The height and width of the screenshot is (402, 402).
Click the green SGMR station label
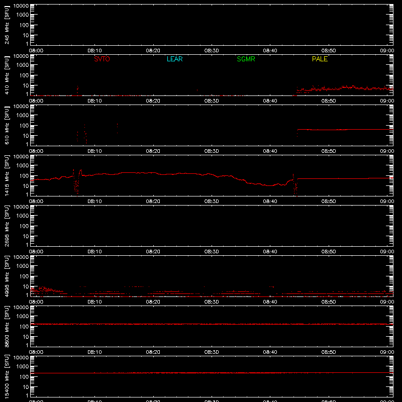246,59
